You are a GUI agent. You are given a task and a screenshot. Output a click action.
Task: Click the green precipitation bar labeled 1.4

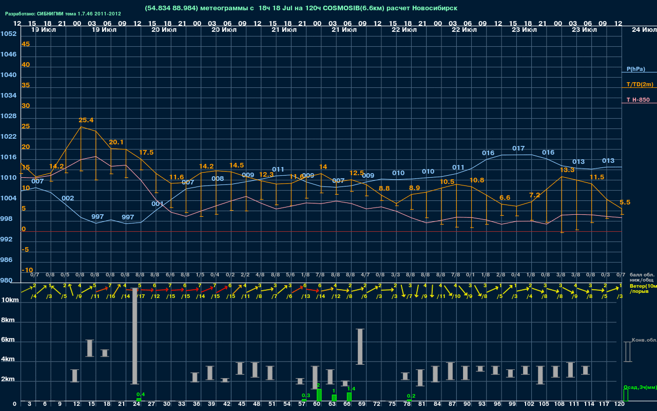pos(349,397)
